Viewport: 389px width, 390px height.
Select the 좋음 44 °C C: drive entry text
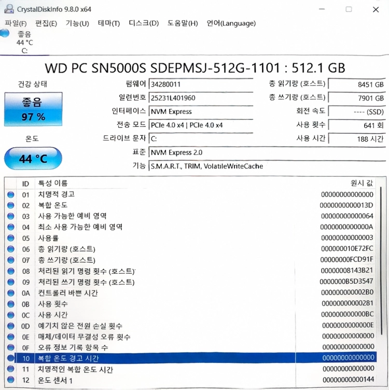coord(24,43)
